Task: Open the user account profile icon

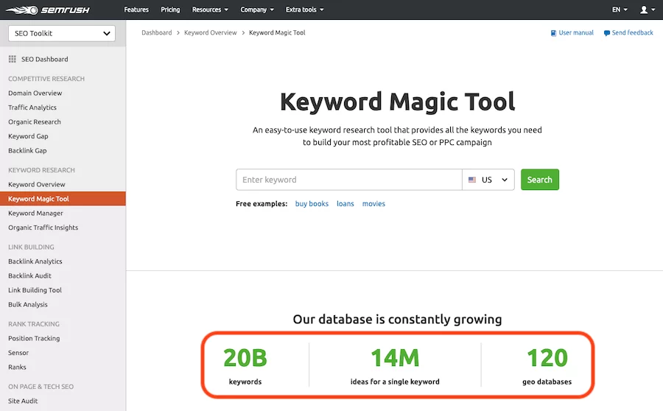Action: coord(645,10)
